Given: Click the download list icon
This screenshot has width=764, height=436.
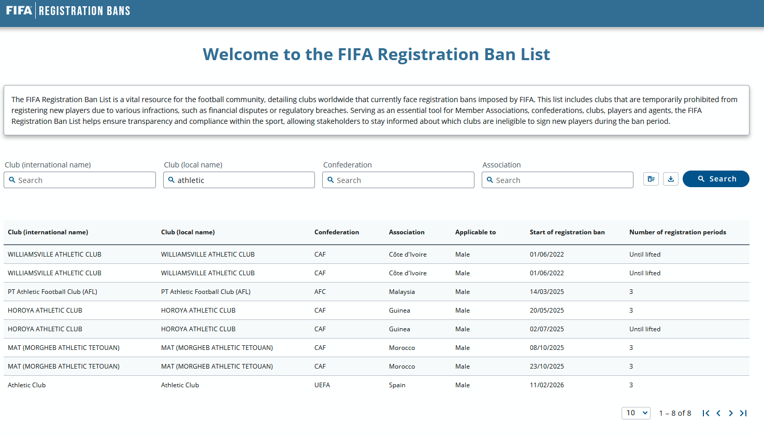Looking at the screenshot, I should point(671,179).
